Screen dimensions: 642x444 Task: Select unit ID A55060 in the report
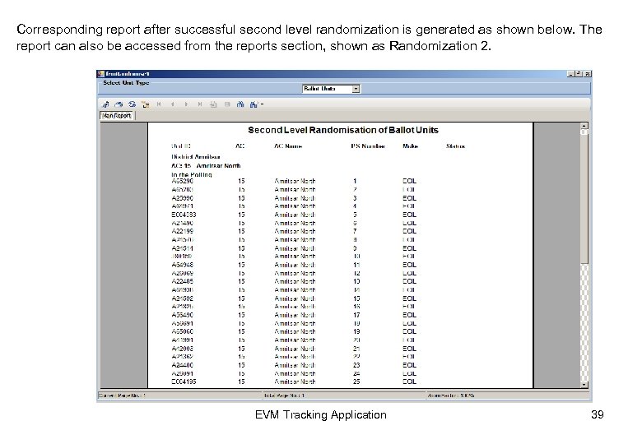tap(182, 331)
